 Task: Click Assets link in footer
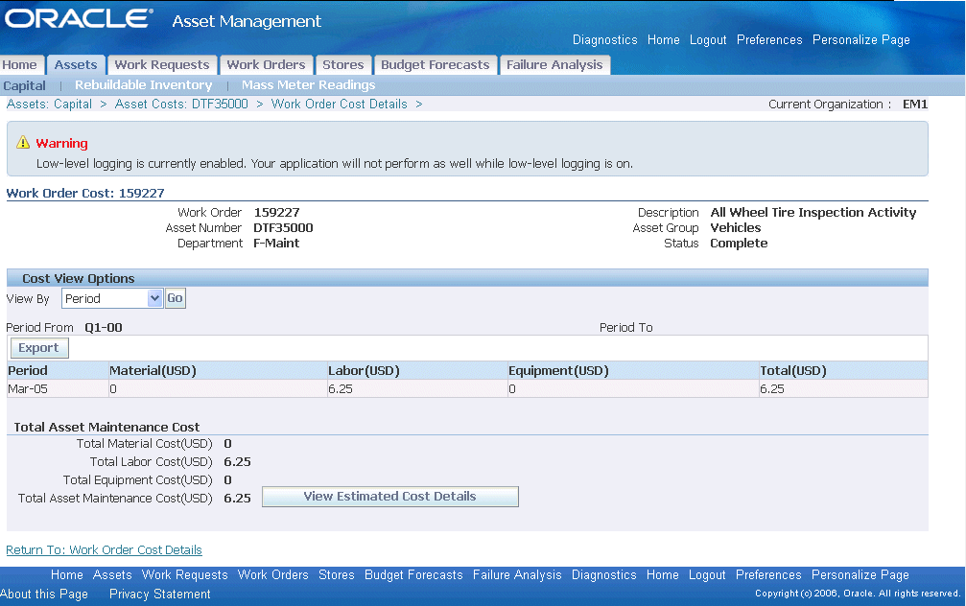[112, 574]
